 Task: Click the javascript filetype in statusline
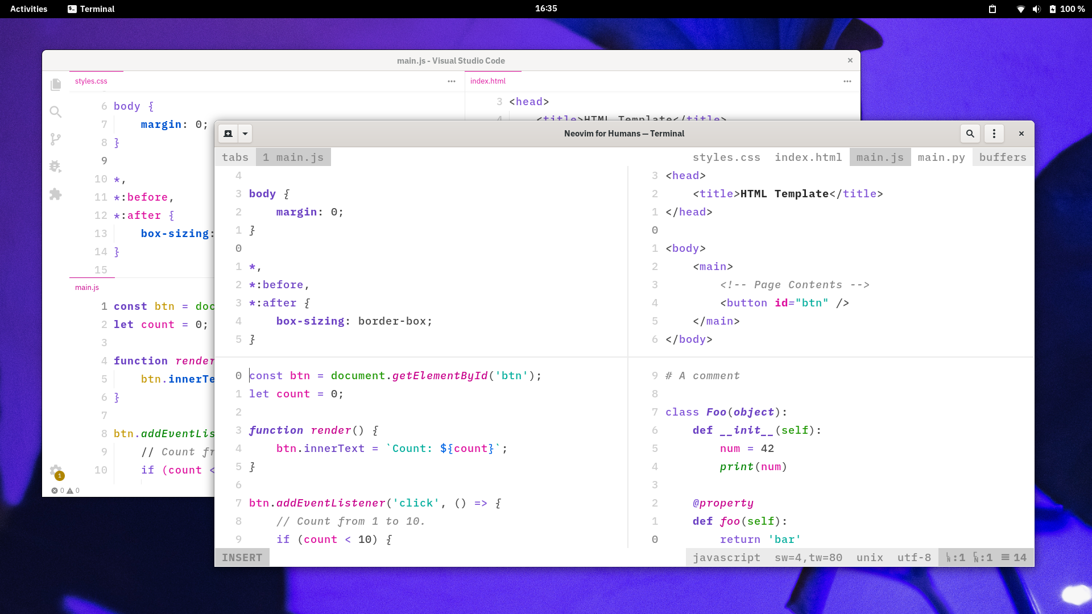[726, 558]
